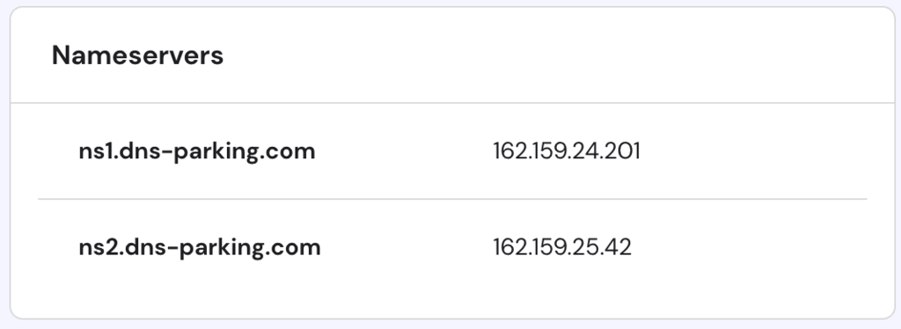This screenshot has height=329, width=901.
Task: Select the ns2.dns-parking.com hostname
Action: pos(200,247)
